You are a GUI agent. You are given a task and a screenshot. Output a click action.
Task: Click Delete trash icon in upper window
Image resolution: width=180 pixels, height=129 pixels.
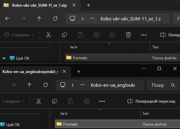128,35
